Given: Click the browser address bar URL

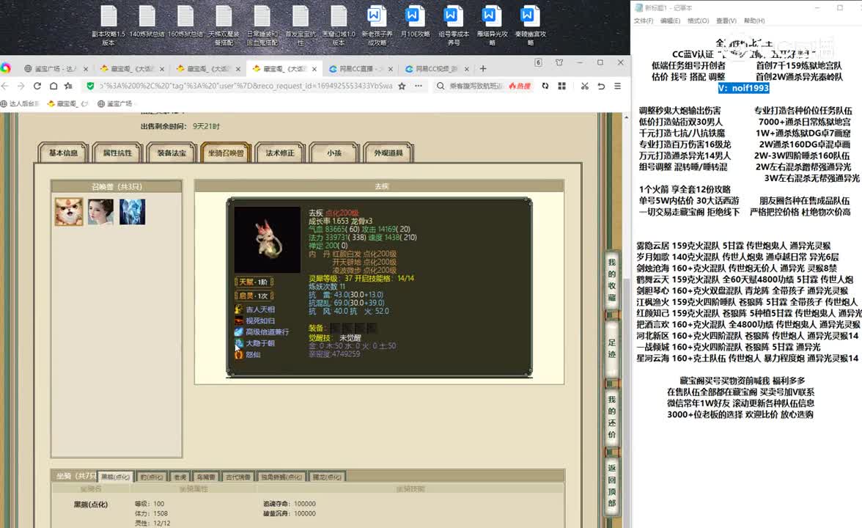Looking at the screenshot, I should coord(245,86).
